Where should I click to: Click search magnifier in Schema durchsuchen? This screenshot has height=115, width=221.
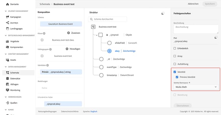click(x=91, y=19)
